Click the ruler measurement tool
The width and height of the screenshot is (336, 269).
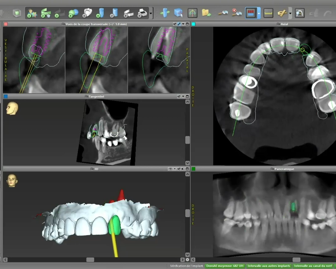tap(268, 13)
